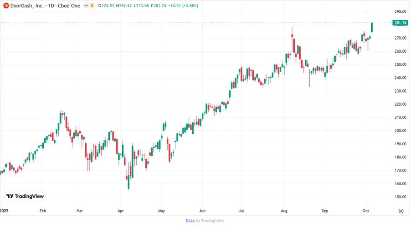Select the Aug marker on time axis
Viewport: 410px width, 226px height.
click(x=284, y=211)
